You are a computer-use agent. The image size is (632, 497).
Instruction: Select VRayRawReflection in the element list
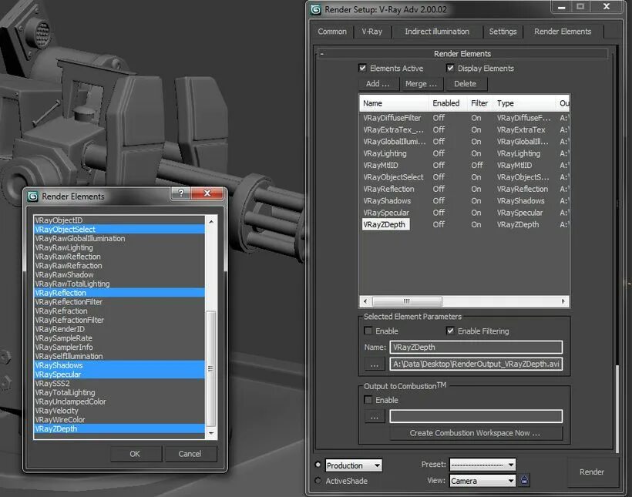click(119, 257)
